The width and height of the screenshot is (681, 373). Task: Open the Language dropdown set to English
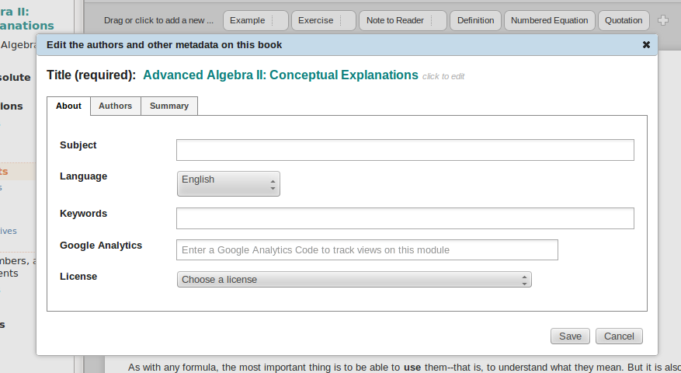click(x=228, y=183)
